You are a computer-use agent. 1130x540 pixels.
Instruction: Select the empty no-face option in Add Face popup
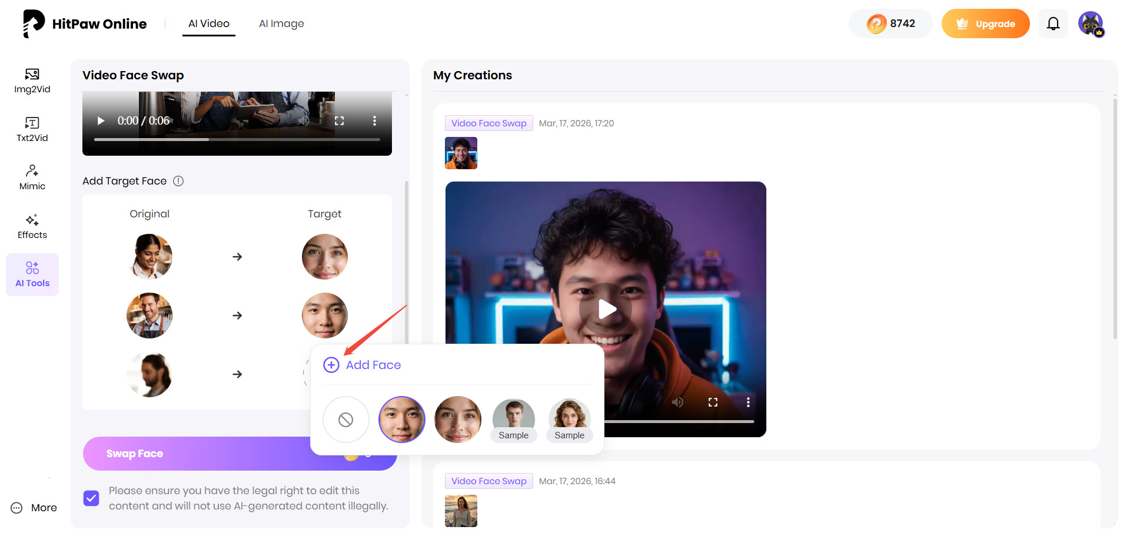(x=345, y=420)
